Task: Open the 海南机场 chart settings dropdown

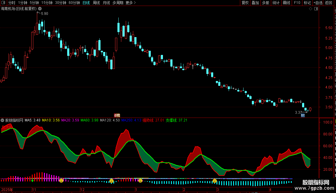Action: (x=40, y=9)
